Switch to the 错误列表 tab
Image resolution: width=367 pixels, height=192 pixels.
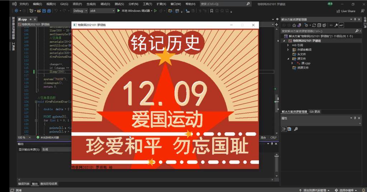(x=24, y=184)
